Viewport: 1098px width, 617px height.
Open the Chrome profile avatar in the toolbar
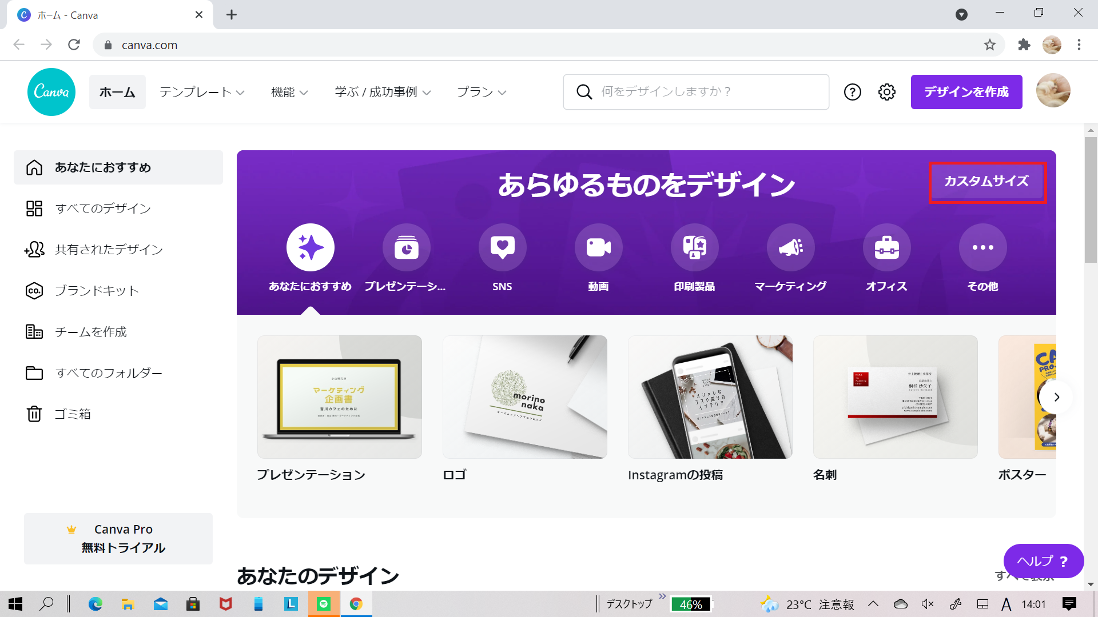click(x=1052, y=45)
